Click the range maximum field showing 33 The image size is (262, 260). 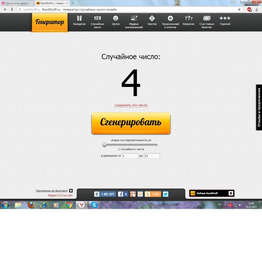point(151,156)
